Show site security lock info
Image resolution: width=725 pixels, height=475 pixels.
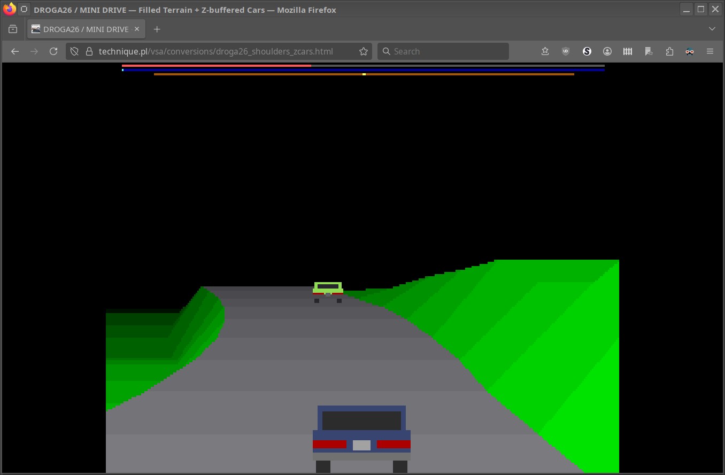click(x=89, y=51)
